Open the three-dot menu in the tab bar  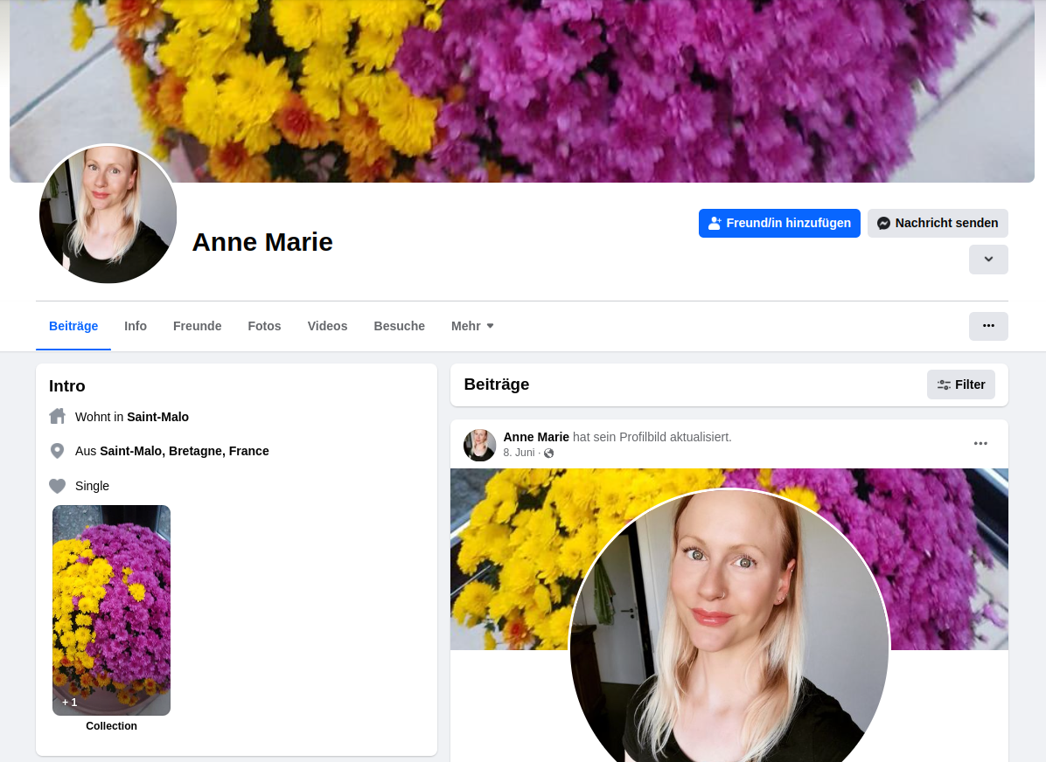(988, 326)
